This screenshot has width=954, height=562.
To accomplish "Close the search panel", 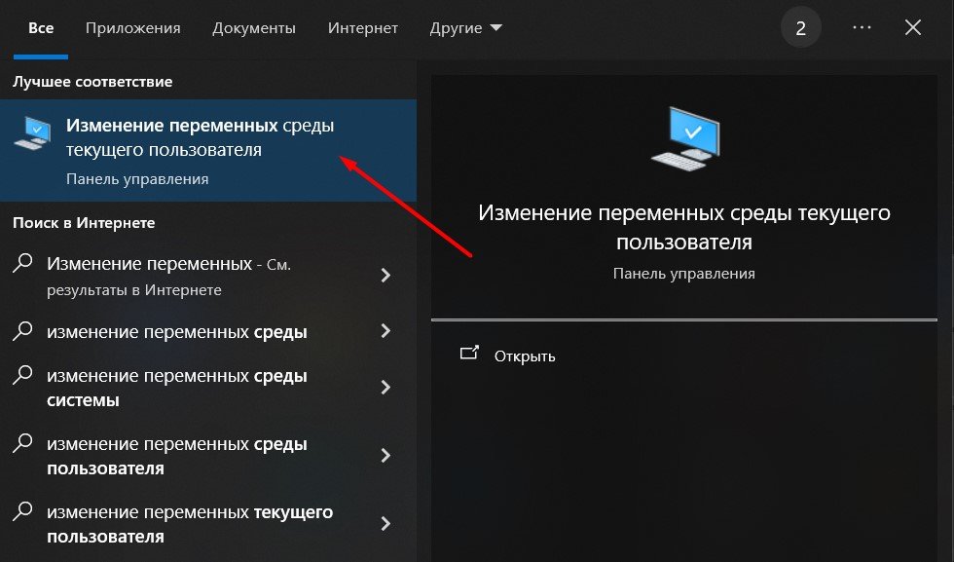I will [x=913, y=27].
